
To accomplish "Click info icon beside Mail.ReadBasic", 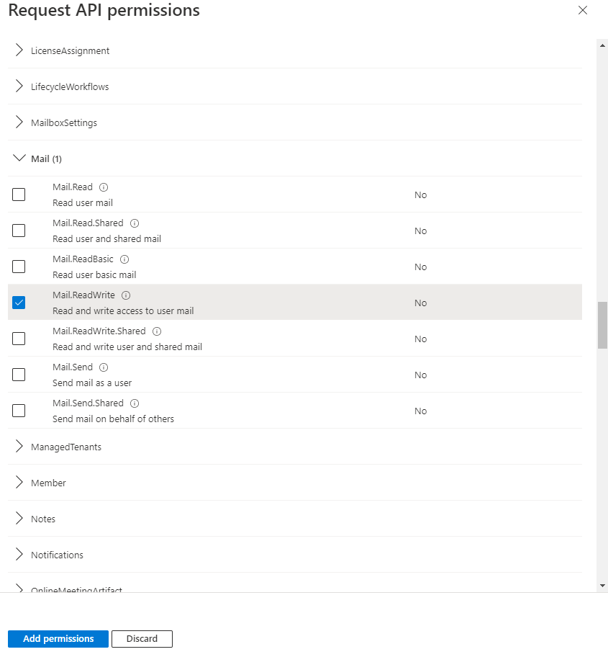I will 124,259.
